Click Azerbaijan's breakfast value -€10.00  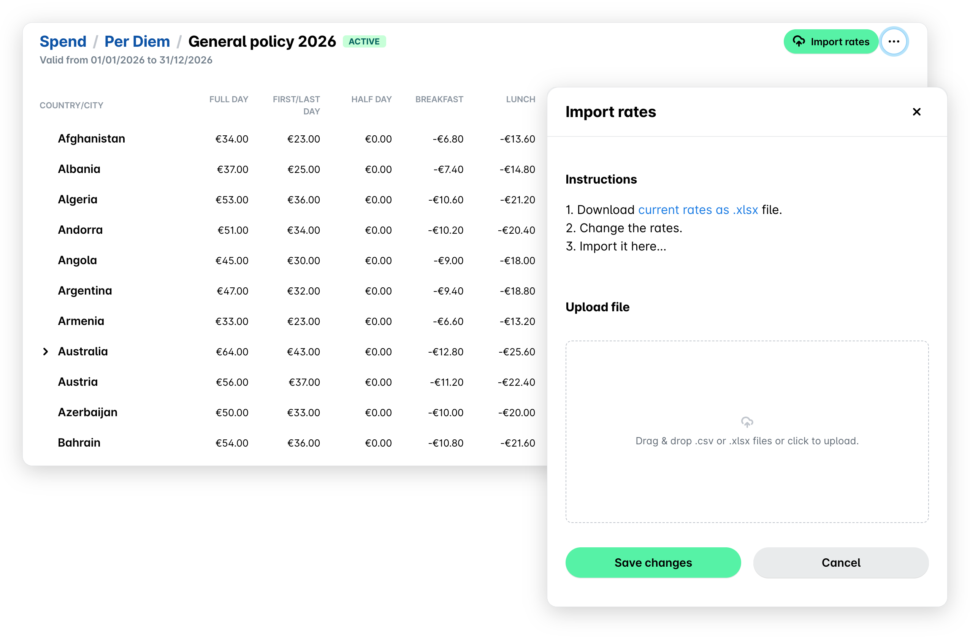tap(445, 412)
